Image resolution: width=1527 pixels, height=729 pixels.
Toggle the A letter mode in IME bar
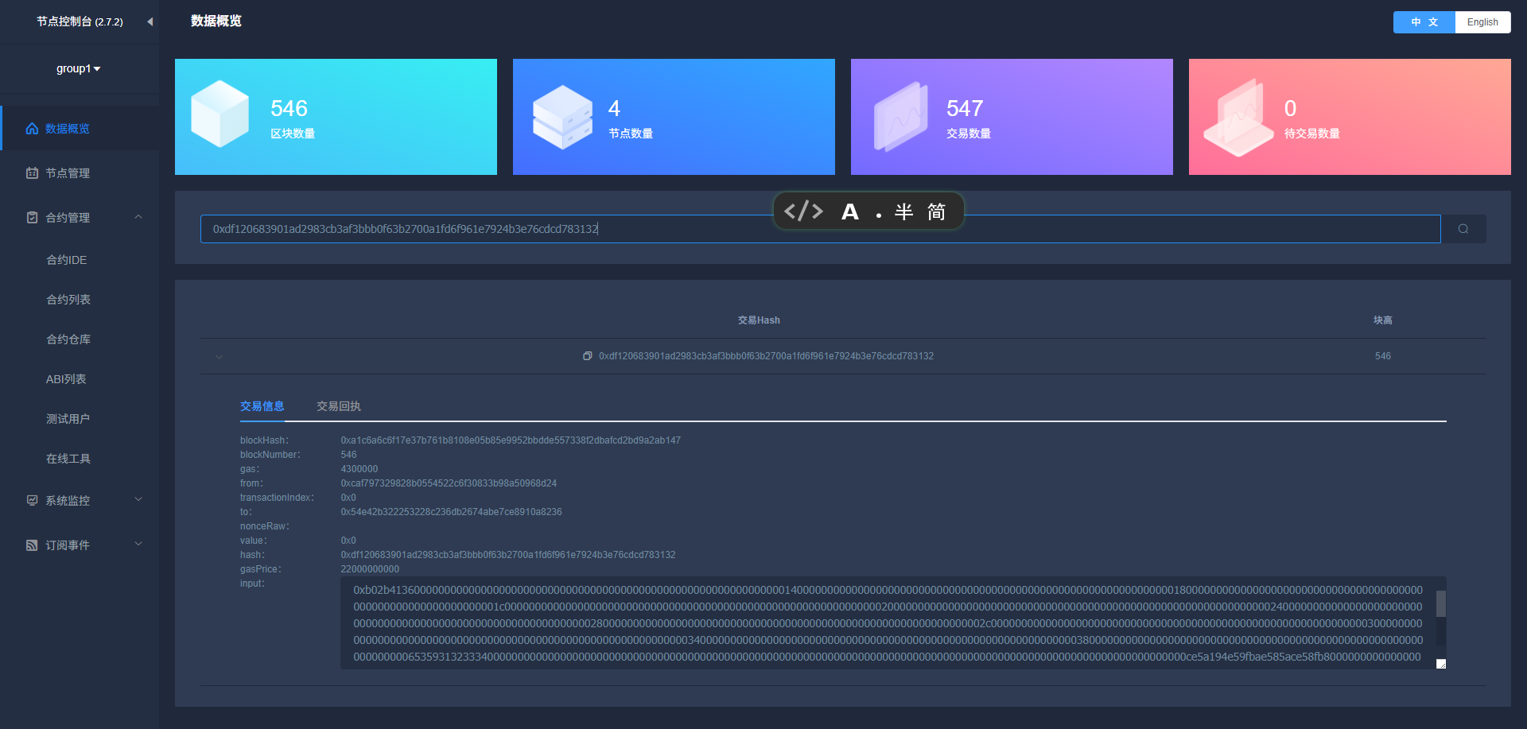[850, 212]
